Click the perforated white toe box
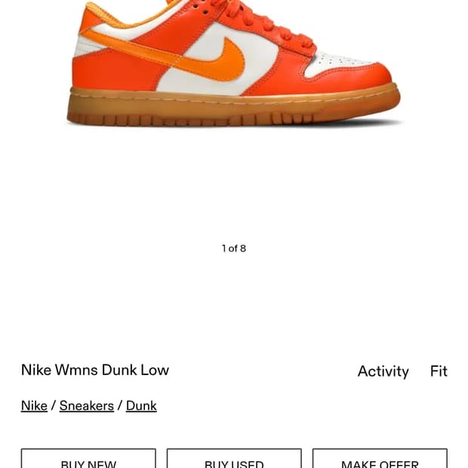The image size is (468, 468). click(336, 63)
